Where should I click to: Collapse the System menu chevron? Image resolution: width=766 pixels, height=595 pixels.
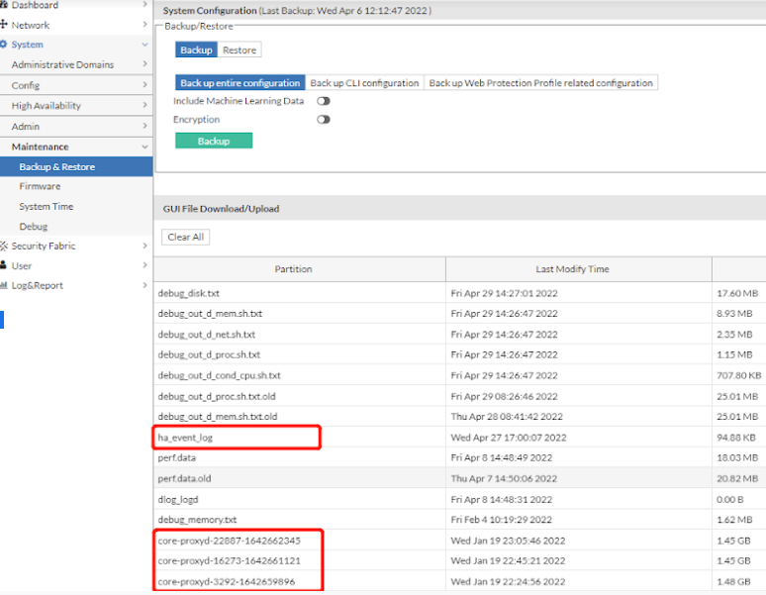144,45
